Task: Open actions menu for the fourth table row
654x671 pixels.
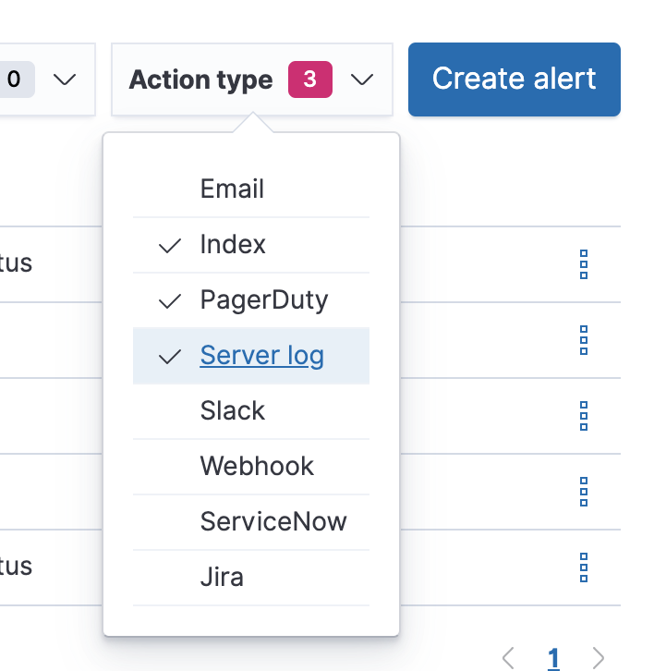Action: 583,492
